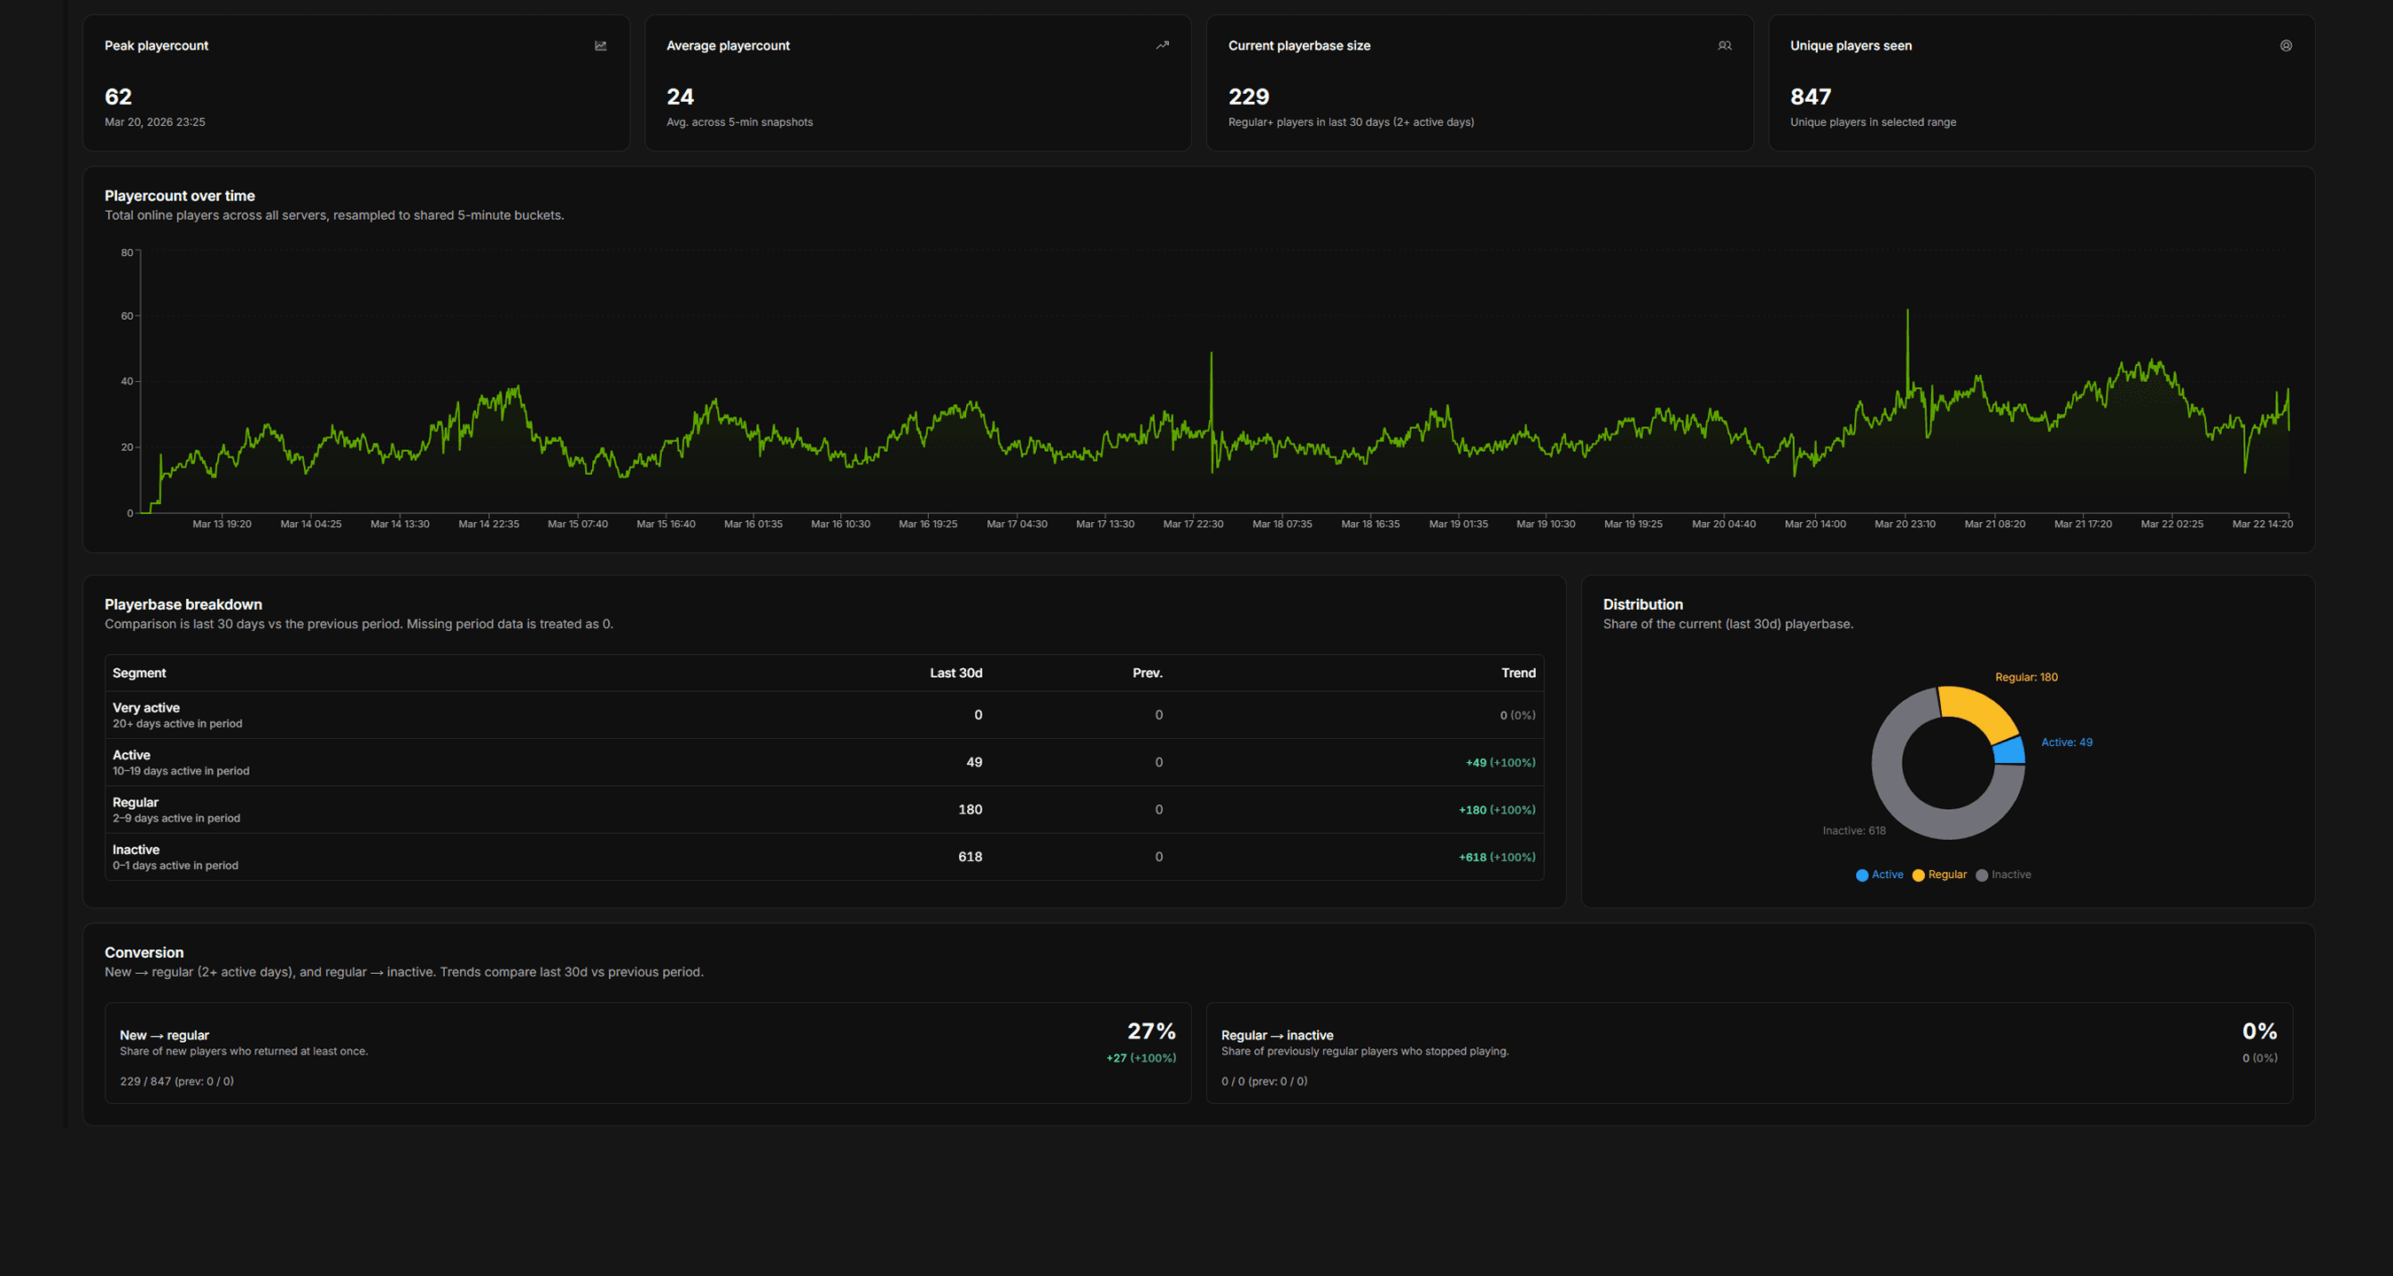The width and height of the screenshot is (2393, 1276).
Task: Click the 27% conversion figure
Action: click(1150, 1031)
